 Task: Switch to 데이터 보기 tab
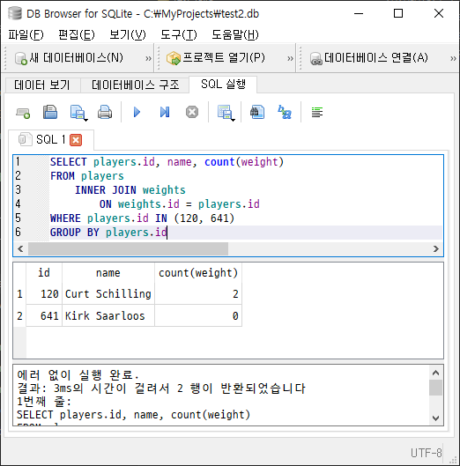pyautogui.click(x=42, y=85)
